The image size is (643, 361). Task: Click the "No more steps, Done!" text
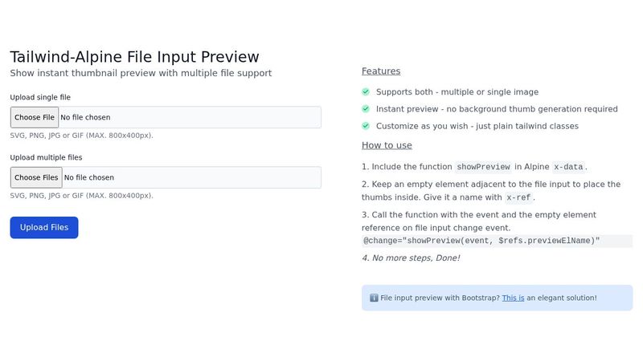[x=411, y=258]
